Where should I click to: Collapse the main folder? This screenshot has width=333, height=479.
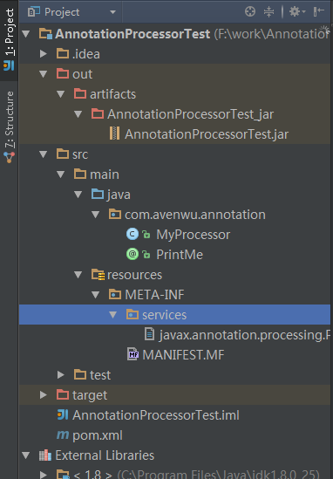61,174
